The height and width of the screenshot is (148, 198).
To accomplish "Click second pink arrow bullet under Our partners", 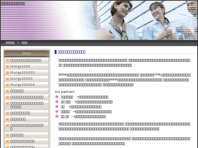I will click(x=57, y=102).
